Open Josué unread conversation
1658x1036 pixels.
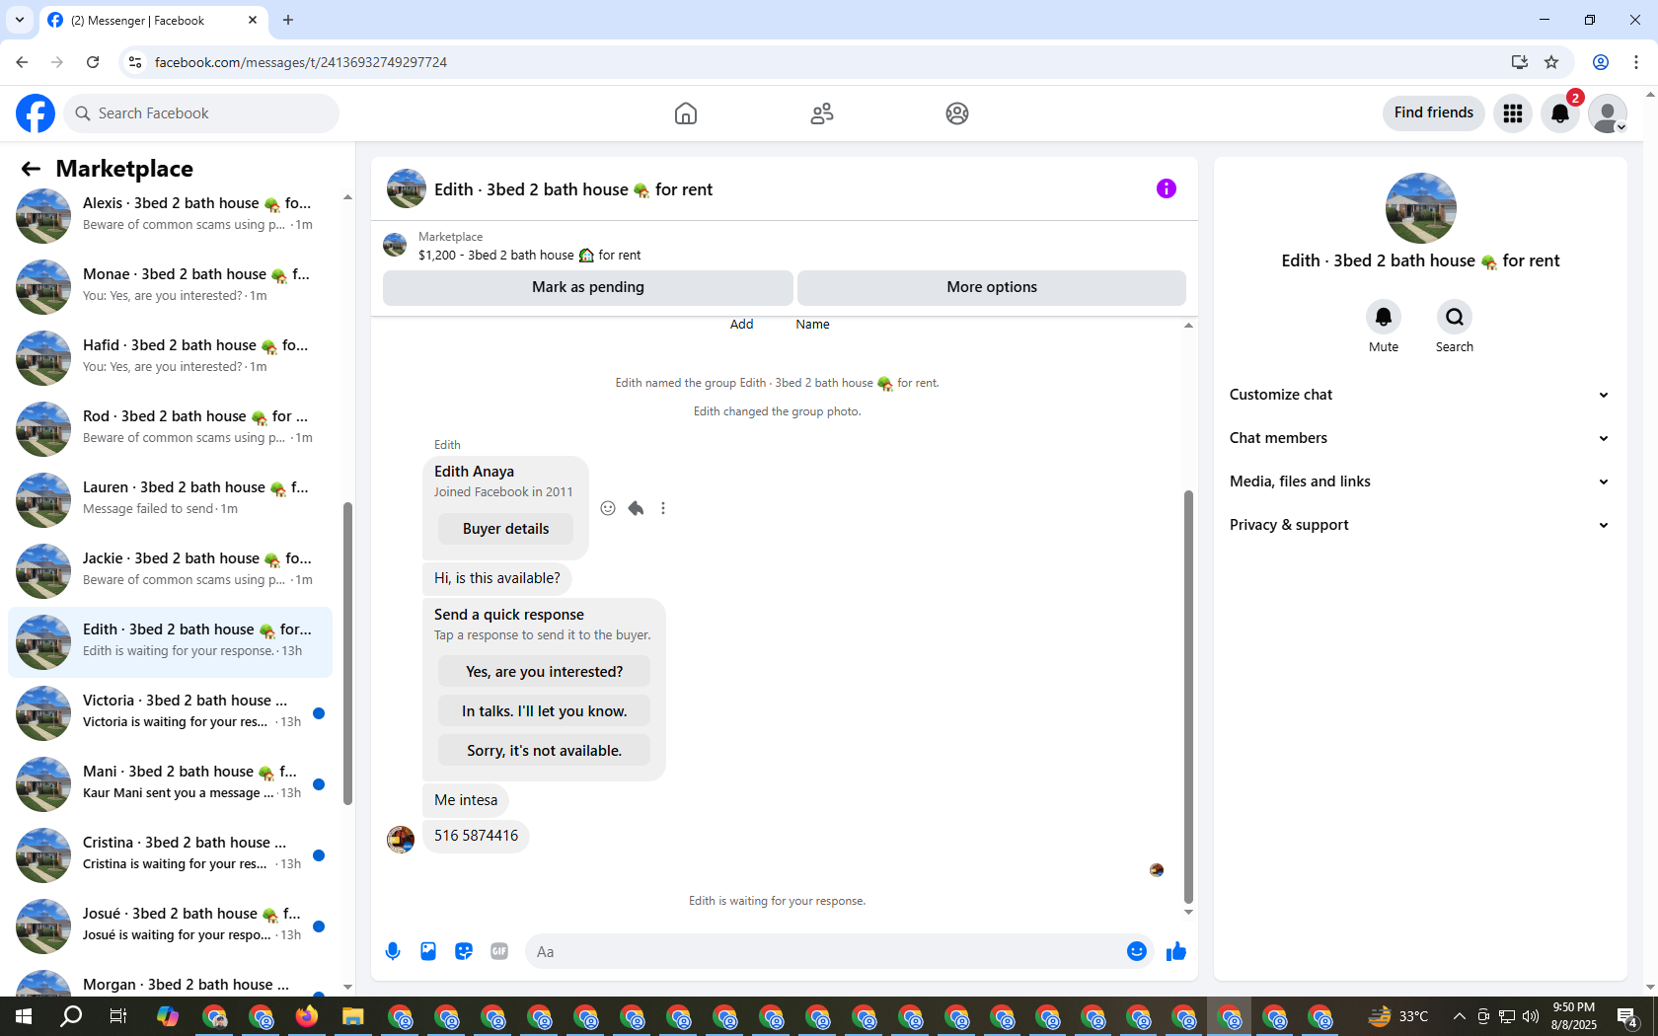click(170, 925)
